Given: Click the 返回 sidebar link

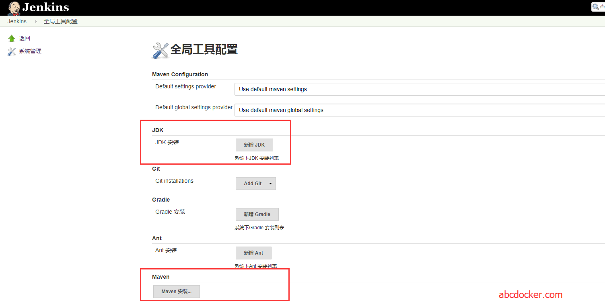Looking at the screenshot, I should point(24,38).
